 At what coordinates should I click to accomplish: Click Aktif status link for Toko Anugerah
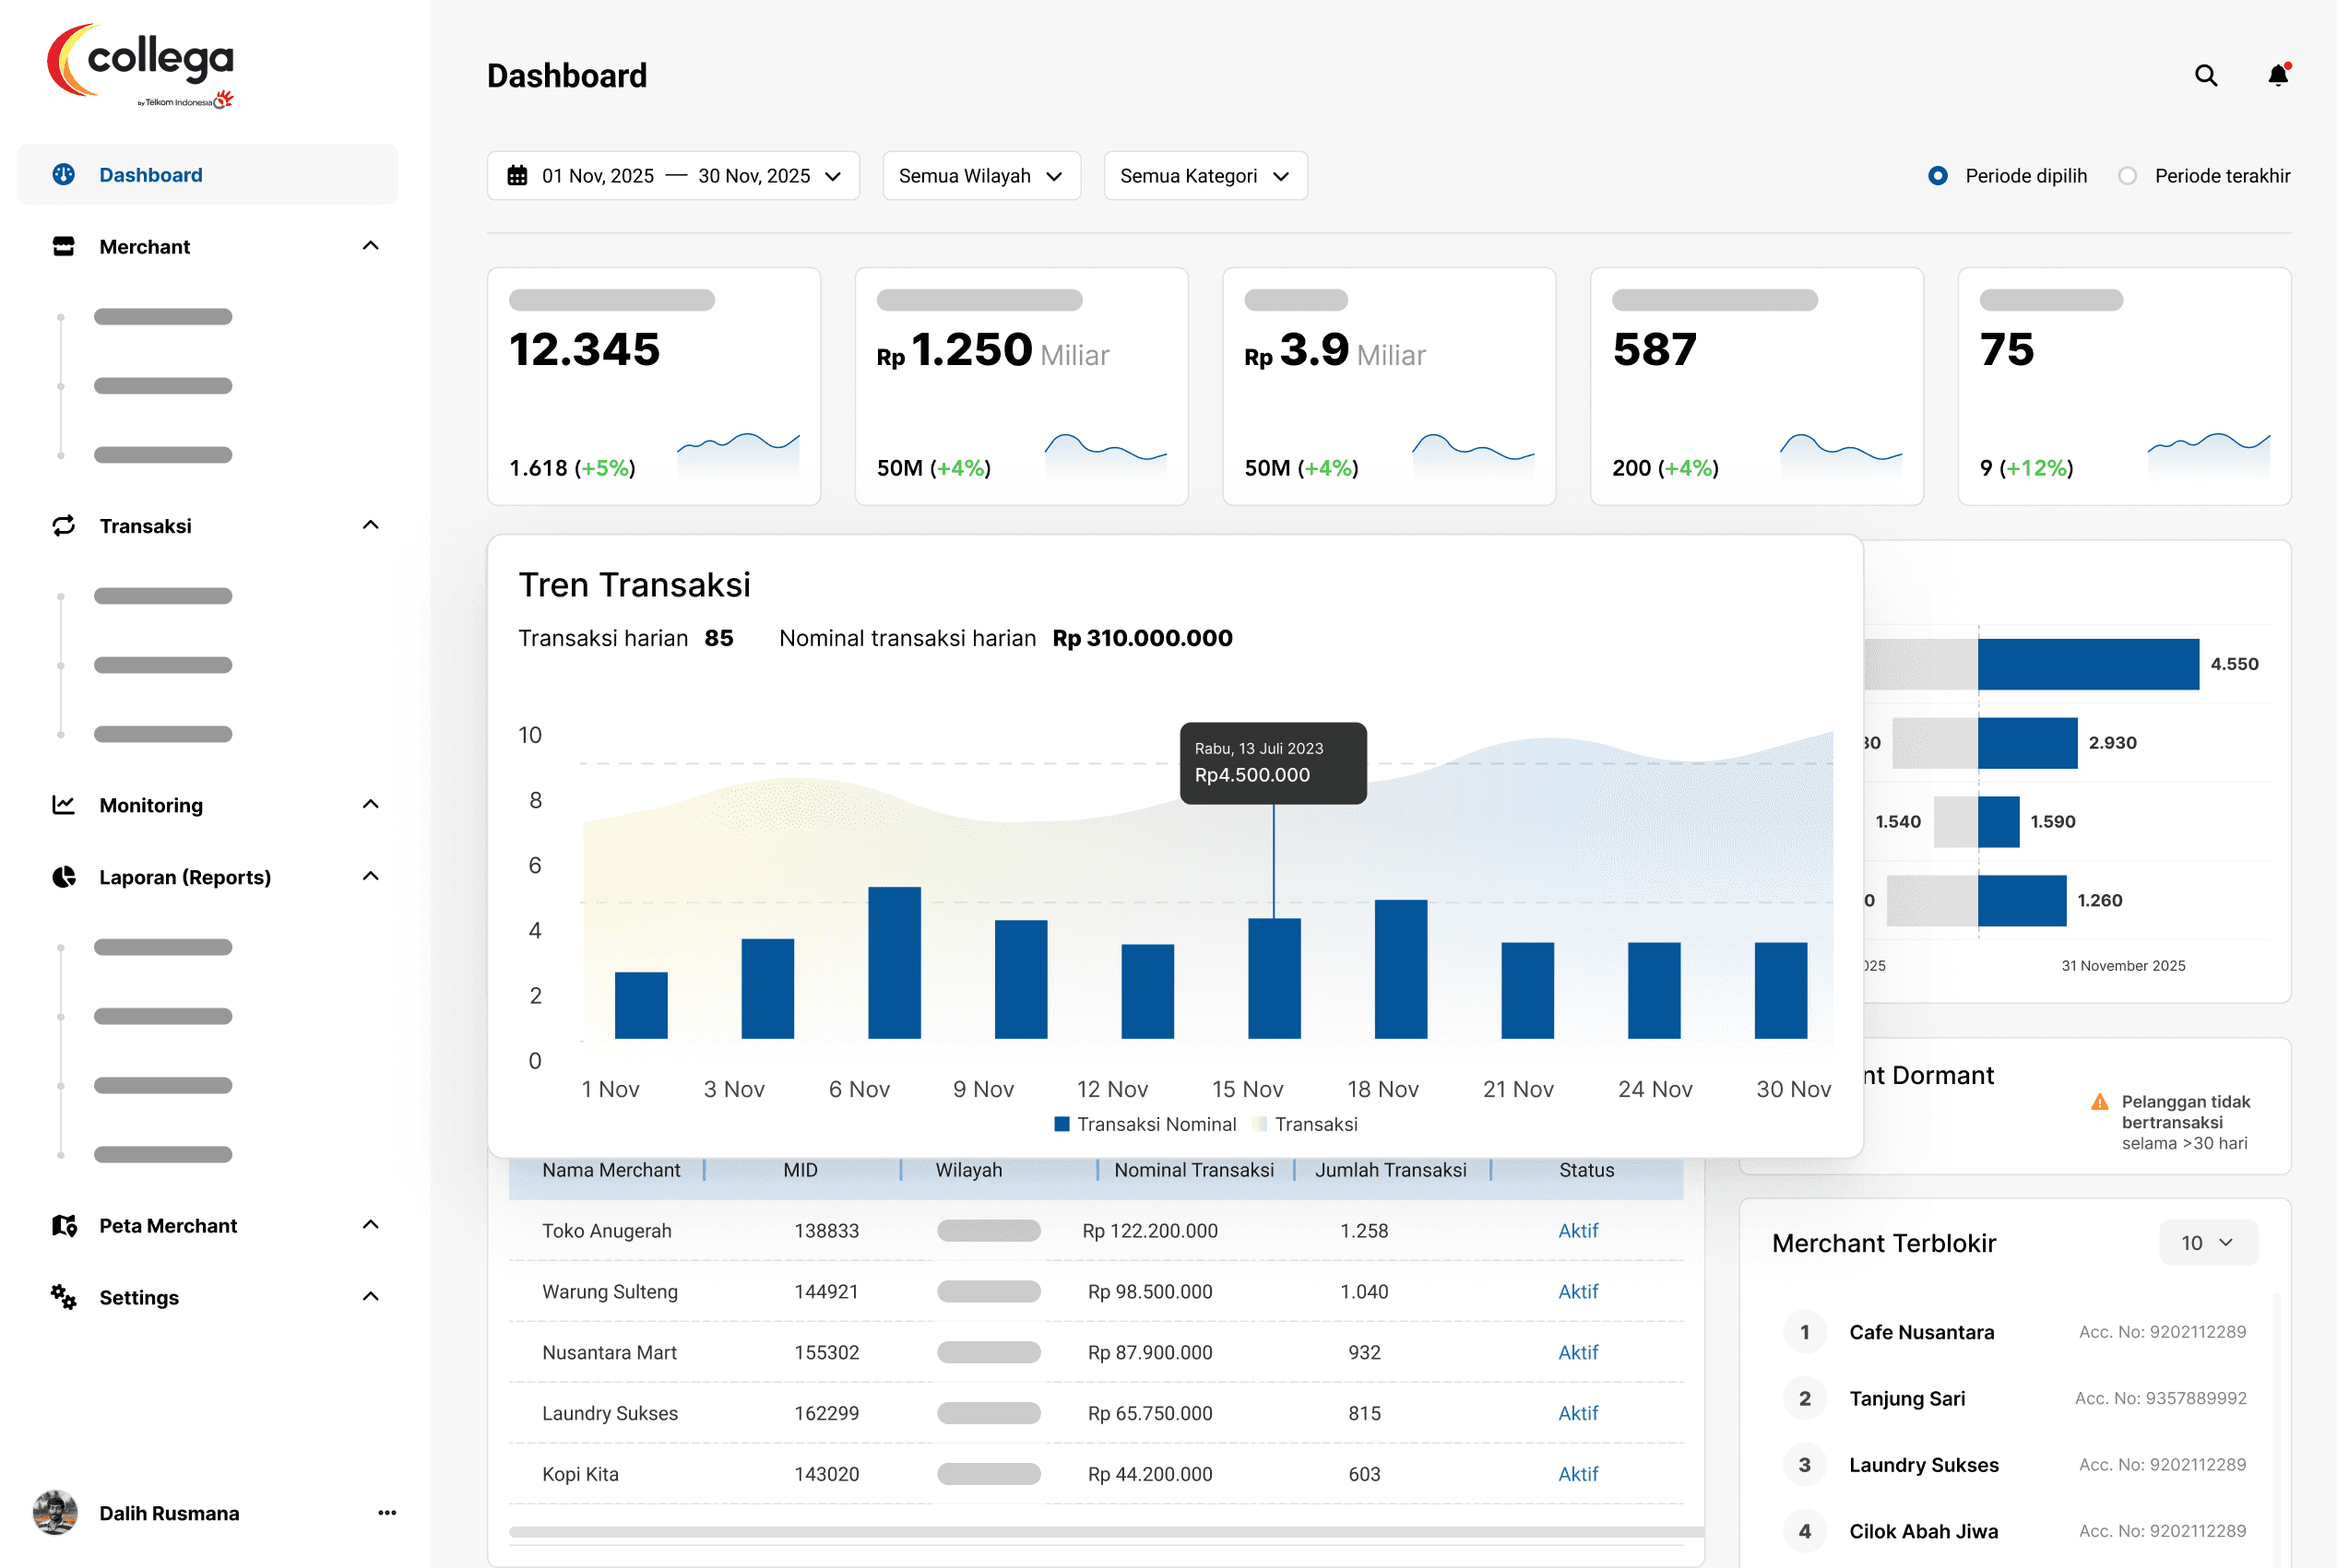1578,1231
